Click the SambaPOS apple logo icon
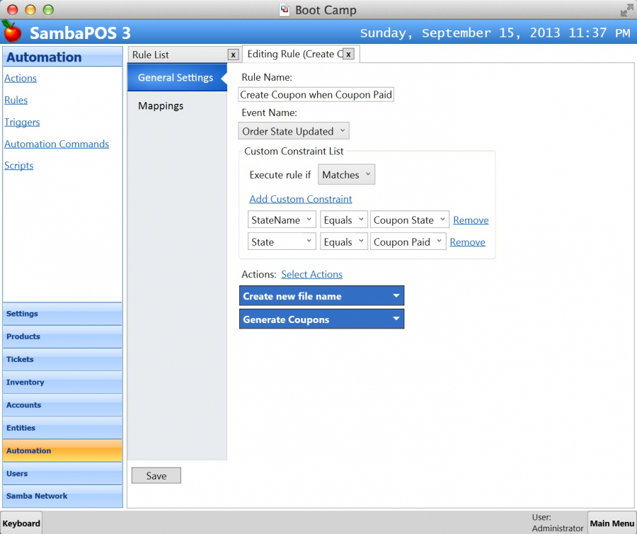The height and width of the screenshot is (534, 637). (12, 32)
